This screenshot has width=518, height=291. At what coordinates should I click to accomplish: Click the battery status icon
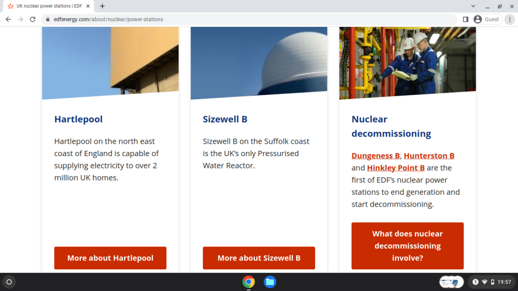[x=493, y=282]
